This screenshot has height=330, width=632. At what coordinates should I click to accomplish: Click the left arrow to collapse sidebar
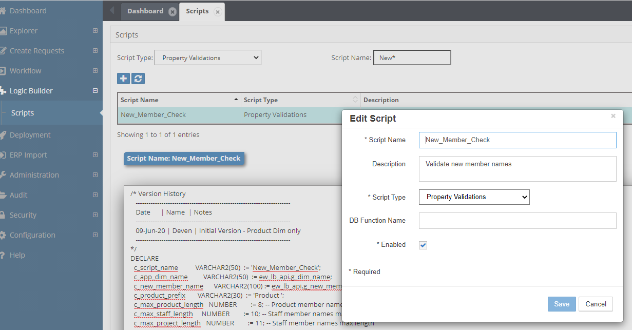click(x=112, y=11)
